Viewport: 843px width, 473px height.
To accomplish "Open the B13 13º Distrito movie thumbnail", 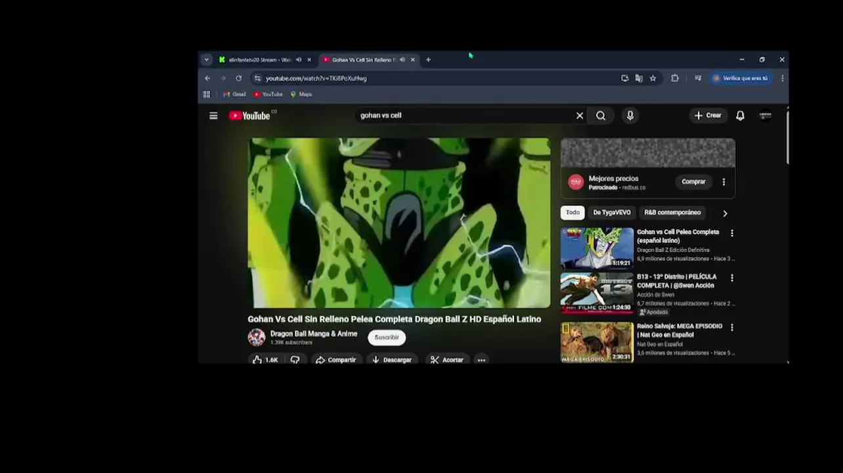I will pyautogui.click(x=597, y=293).
